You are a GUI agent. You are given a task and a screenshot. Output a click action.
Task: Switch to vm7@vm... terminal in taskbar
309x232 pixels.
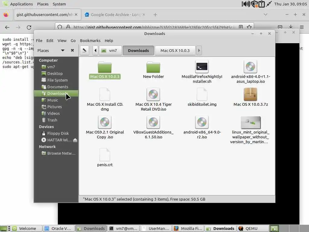pos(123,228)
